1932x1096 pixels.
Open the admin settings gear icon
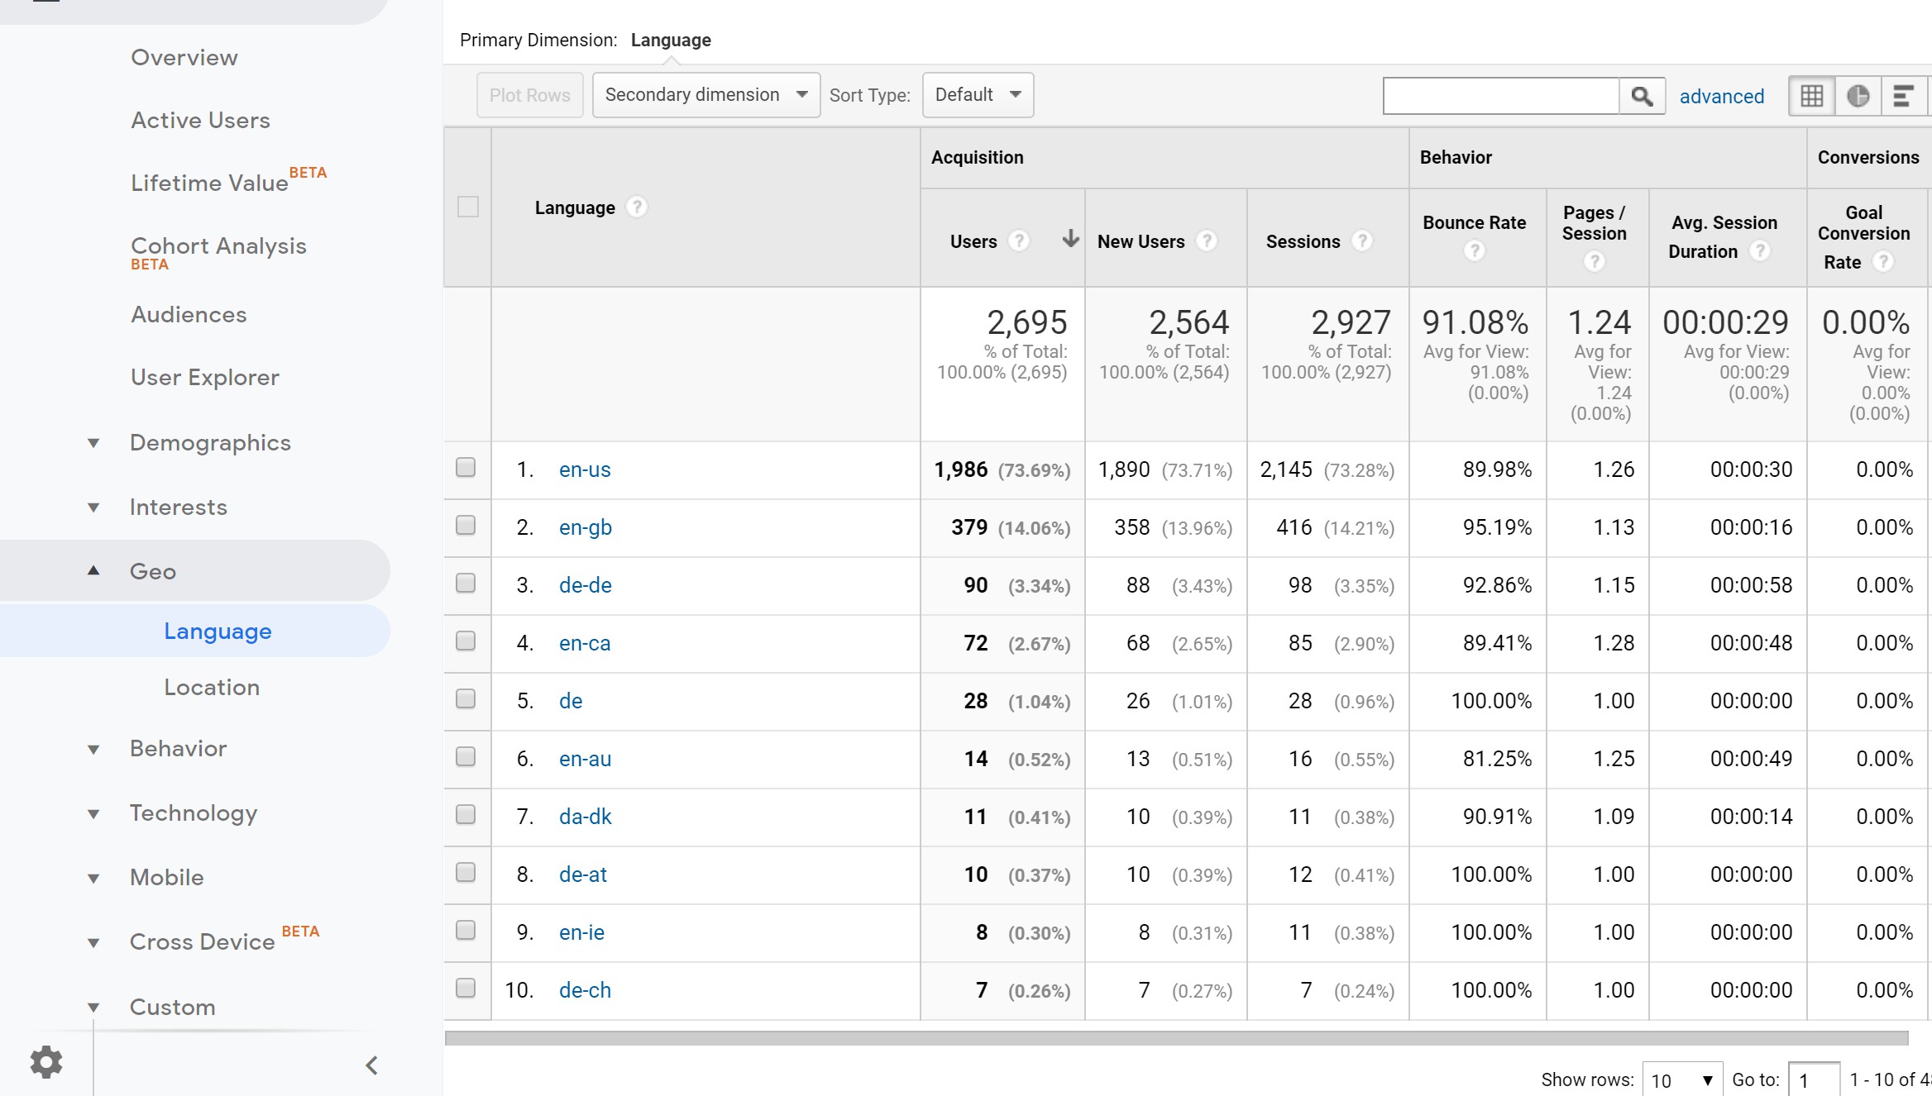click(x=46, y=1062)
